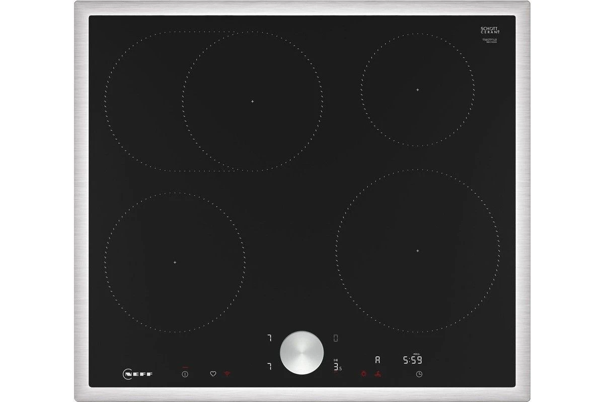Select the bottom-right zone 3.5 display
The height and width of the screenshot is (402, 604).
tap(338, 366)
